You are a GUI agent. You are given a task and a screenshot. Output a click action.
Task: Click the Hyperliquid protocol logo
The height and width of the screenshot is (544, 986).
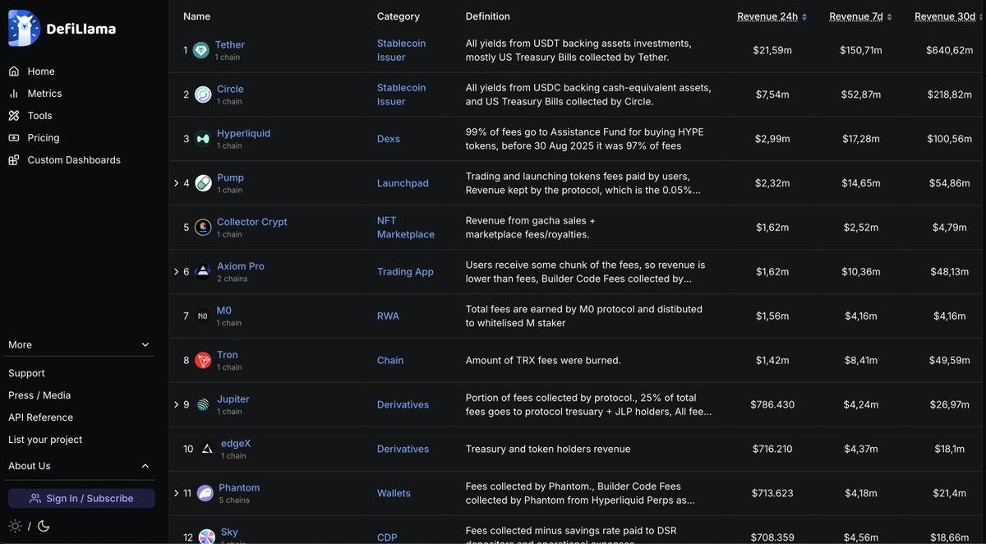(203, 139)
